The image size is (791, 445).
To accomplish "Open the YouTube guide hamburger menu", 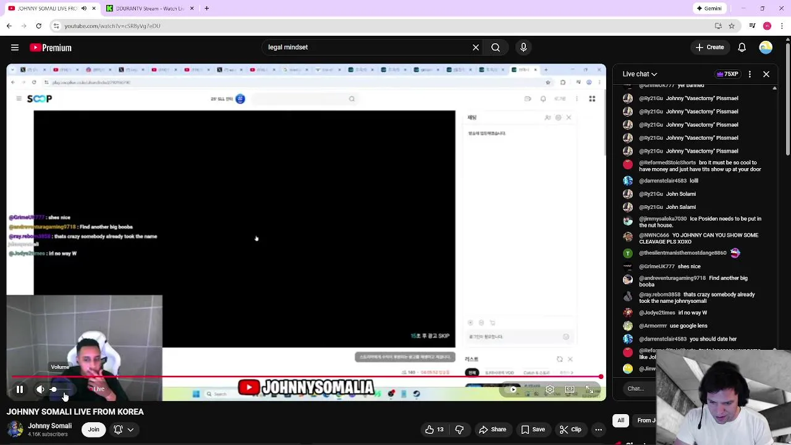I will tap(15, 48).
